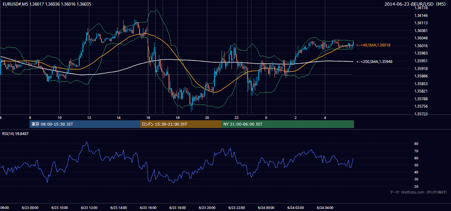Image resolution: width=451 pixels, height=211 pixels.
Task: Click RSI scale level 80
Action: click(x=416, y=144)
